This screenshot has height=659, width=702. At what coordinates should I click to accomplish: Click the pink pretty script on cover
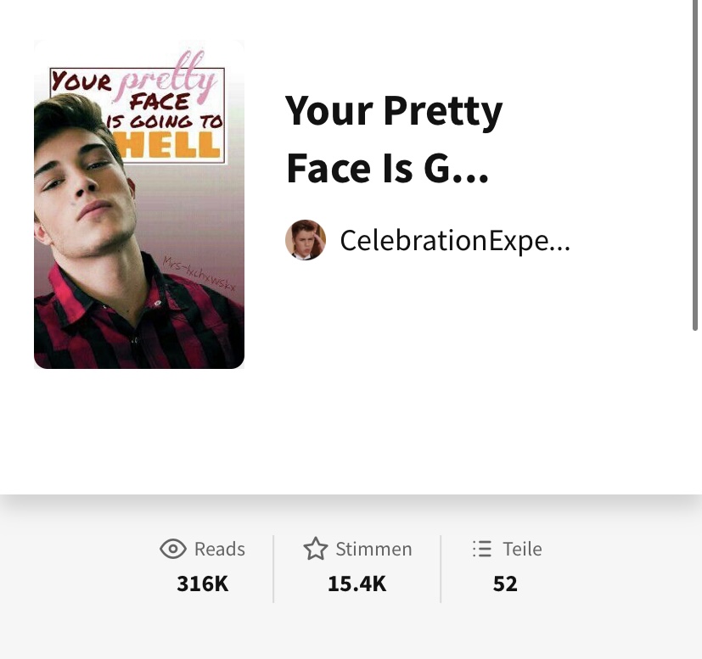[166, 78]
